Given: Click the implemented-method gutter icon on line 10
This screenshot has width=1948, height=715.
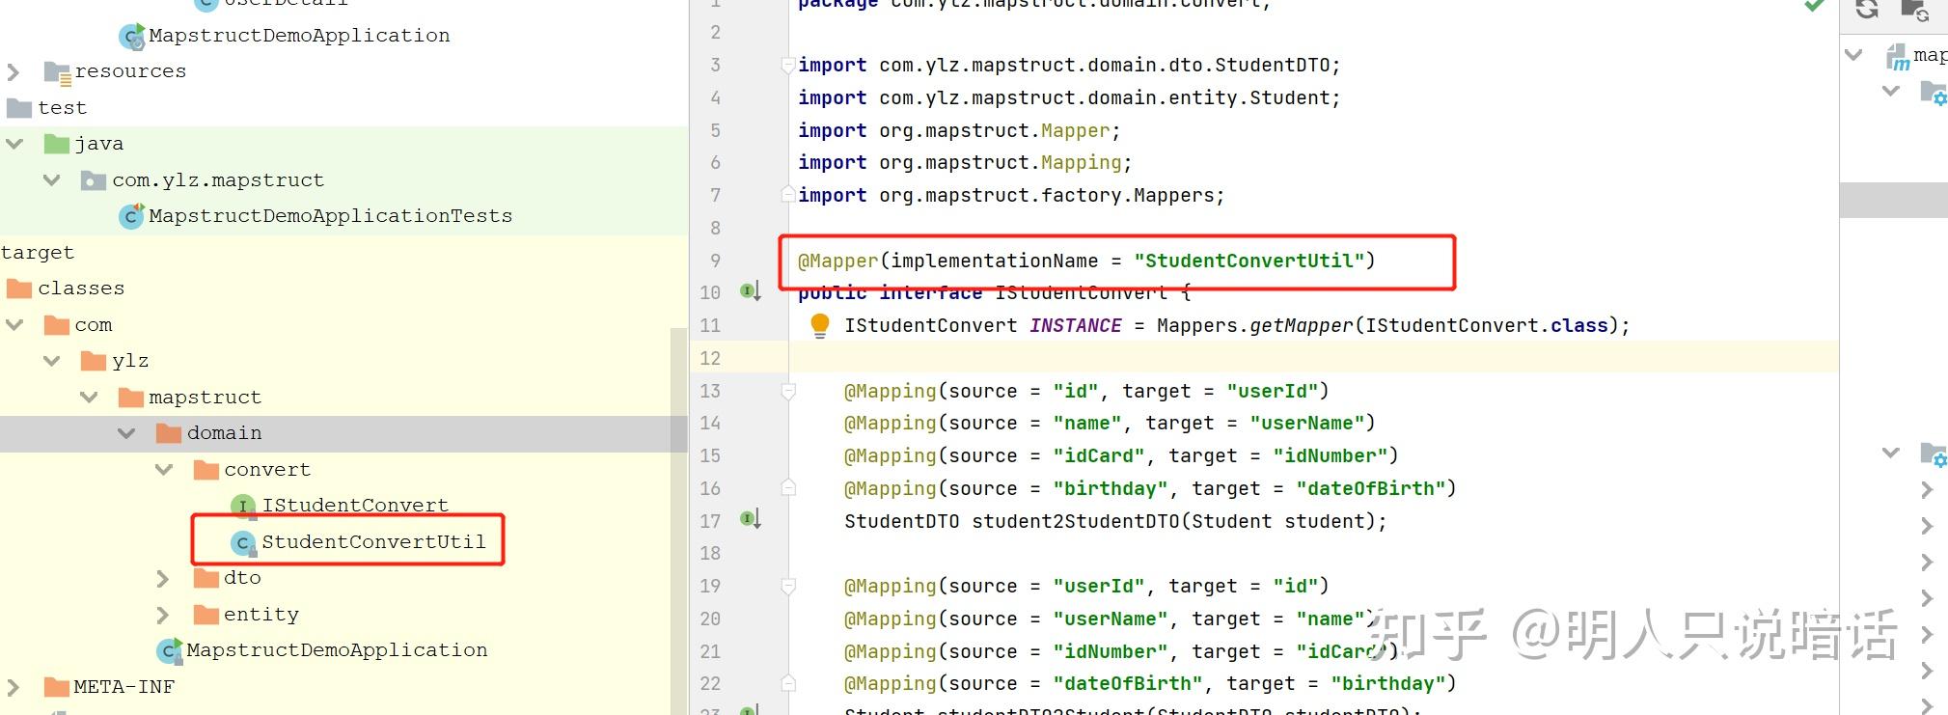Looking at the screenshot, I should coord(751,290).
